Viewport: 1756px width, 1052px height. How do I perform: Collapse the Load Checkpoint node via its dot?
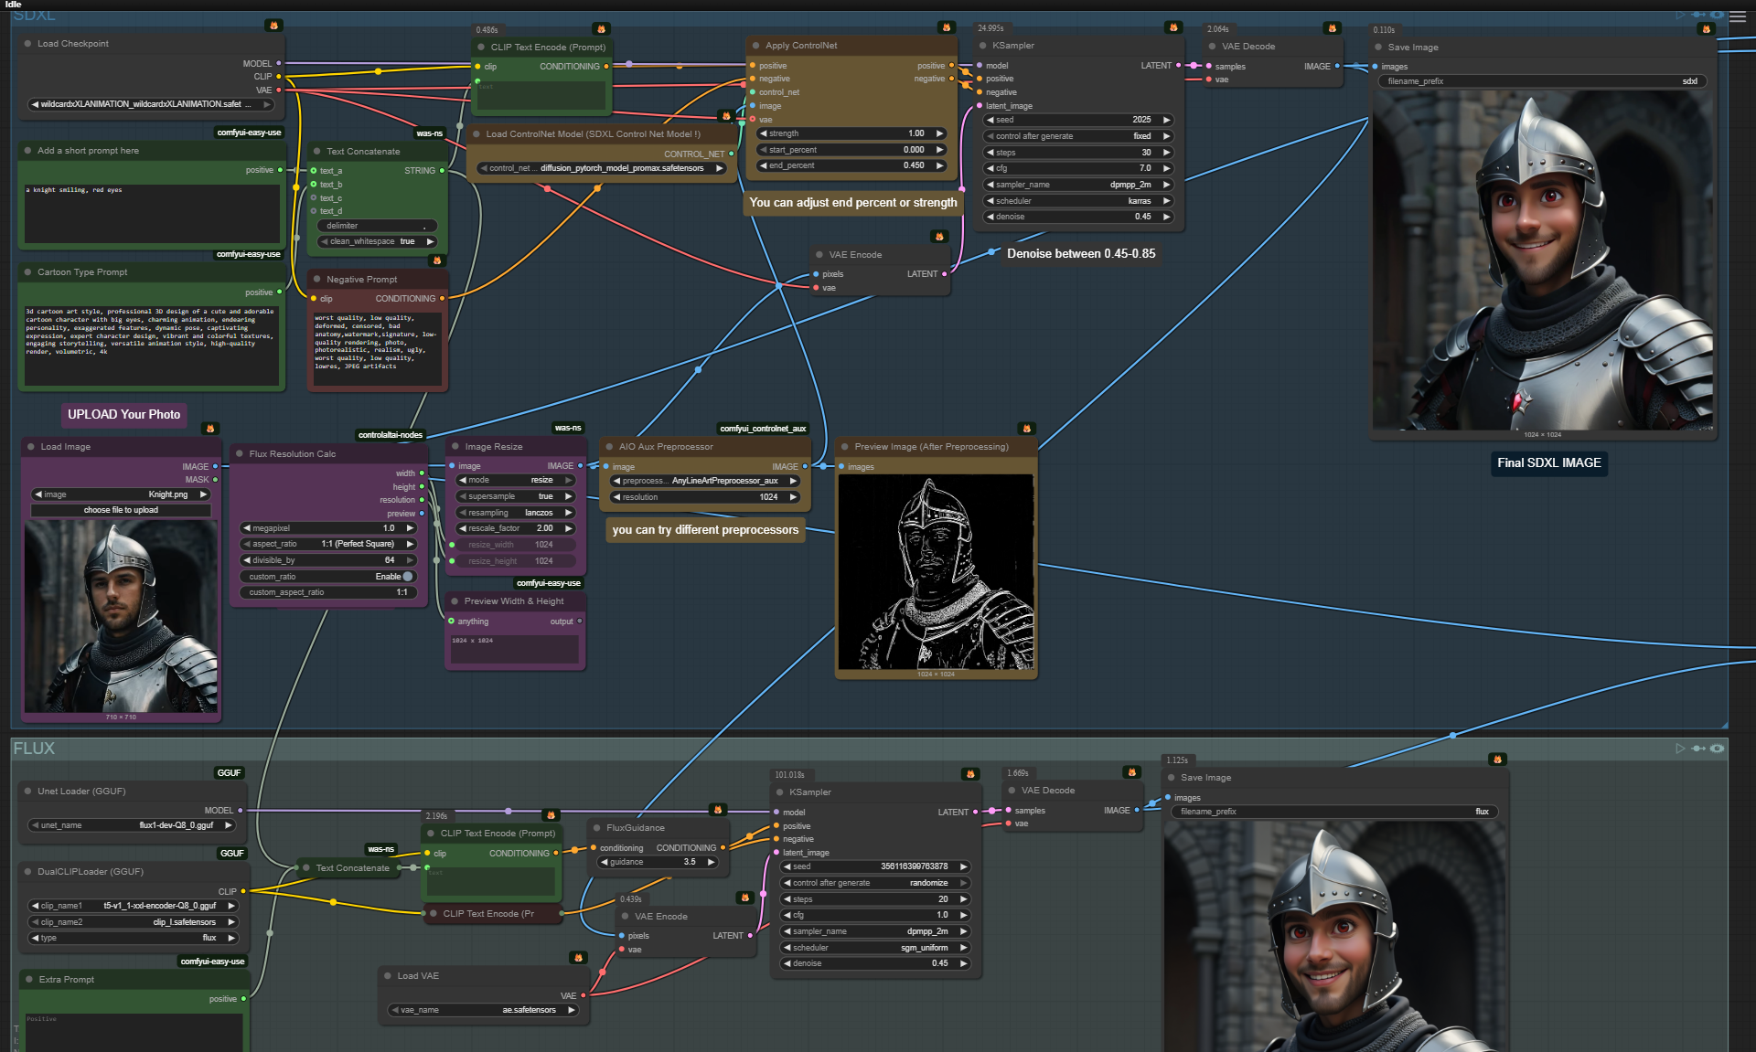click(28, 44)
